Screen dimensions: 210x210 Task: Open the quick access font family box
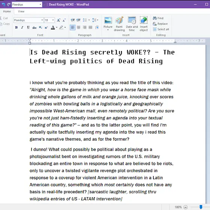click(27, 4)
